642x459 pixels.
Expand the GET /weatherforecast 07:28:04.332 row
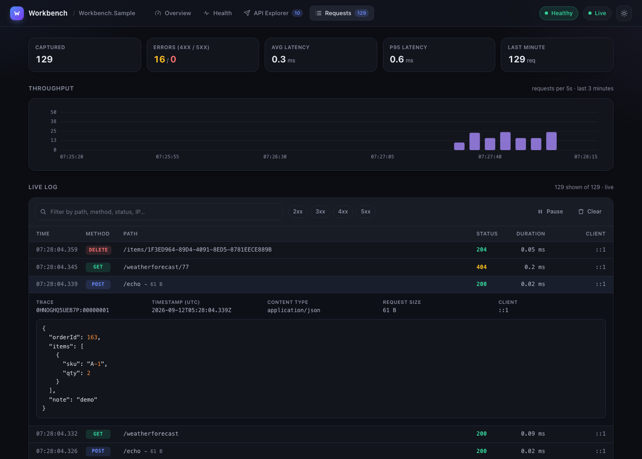pos(321,434)
